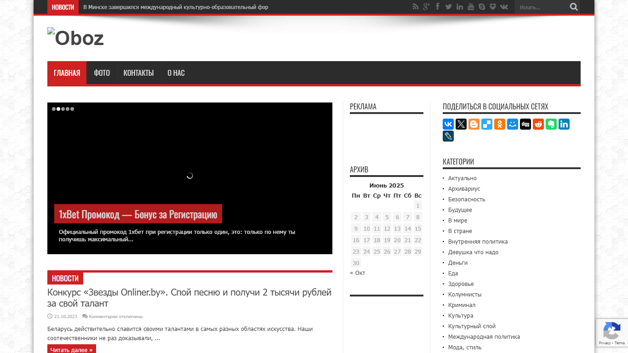Open the Facebook icon in header

[438, 6]
